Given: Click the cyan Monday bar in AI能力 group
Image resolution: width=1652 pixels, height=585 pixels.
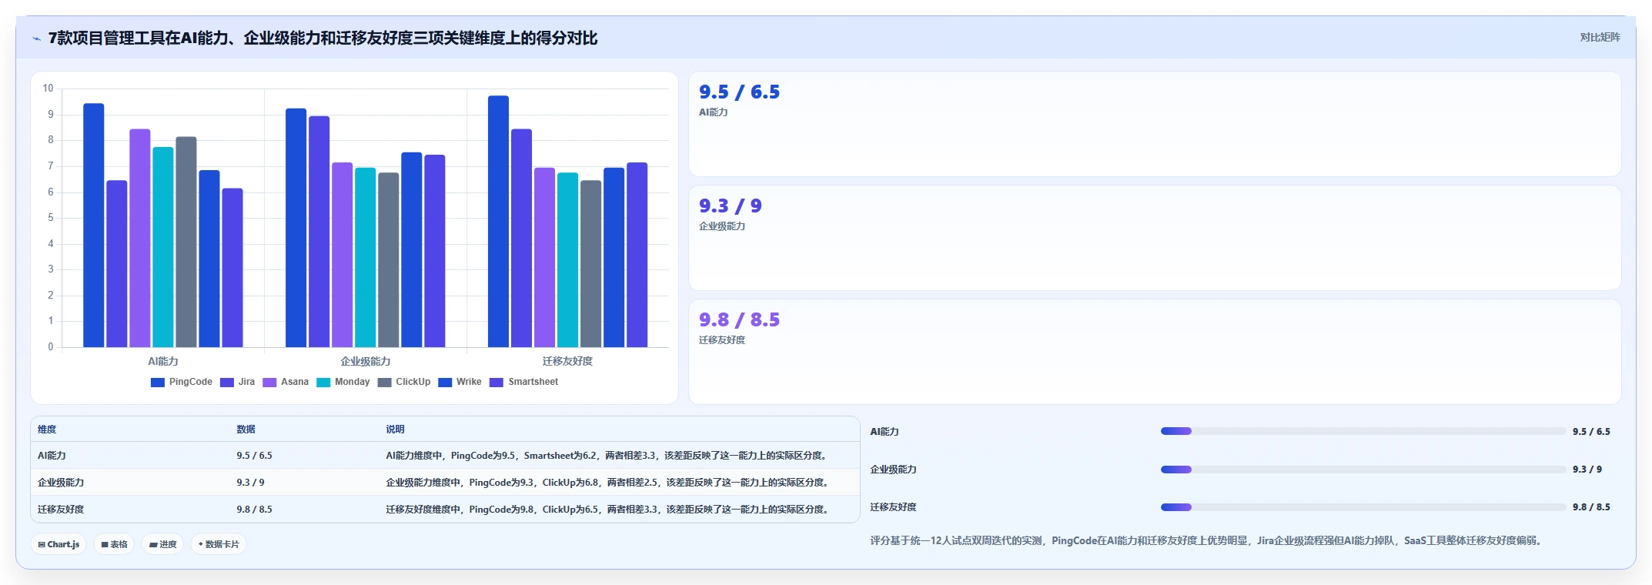Looking at the screenshot, I should [x=163, y=247].
